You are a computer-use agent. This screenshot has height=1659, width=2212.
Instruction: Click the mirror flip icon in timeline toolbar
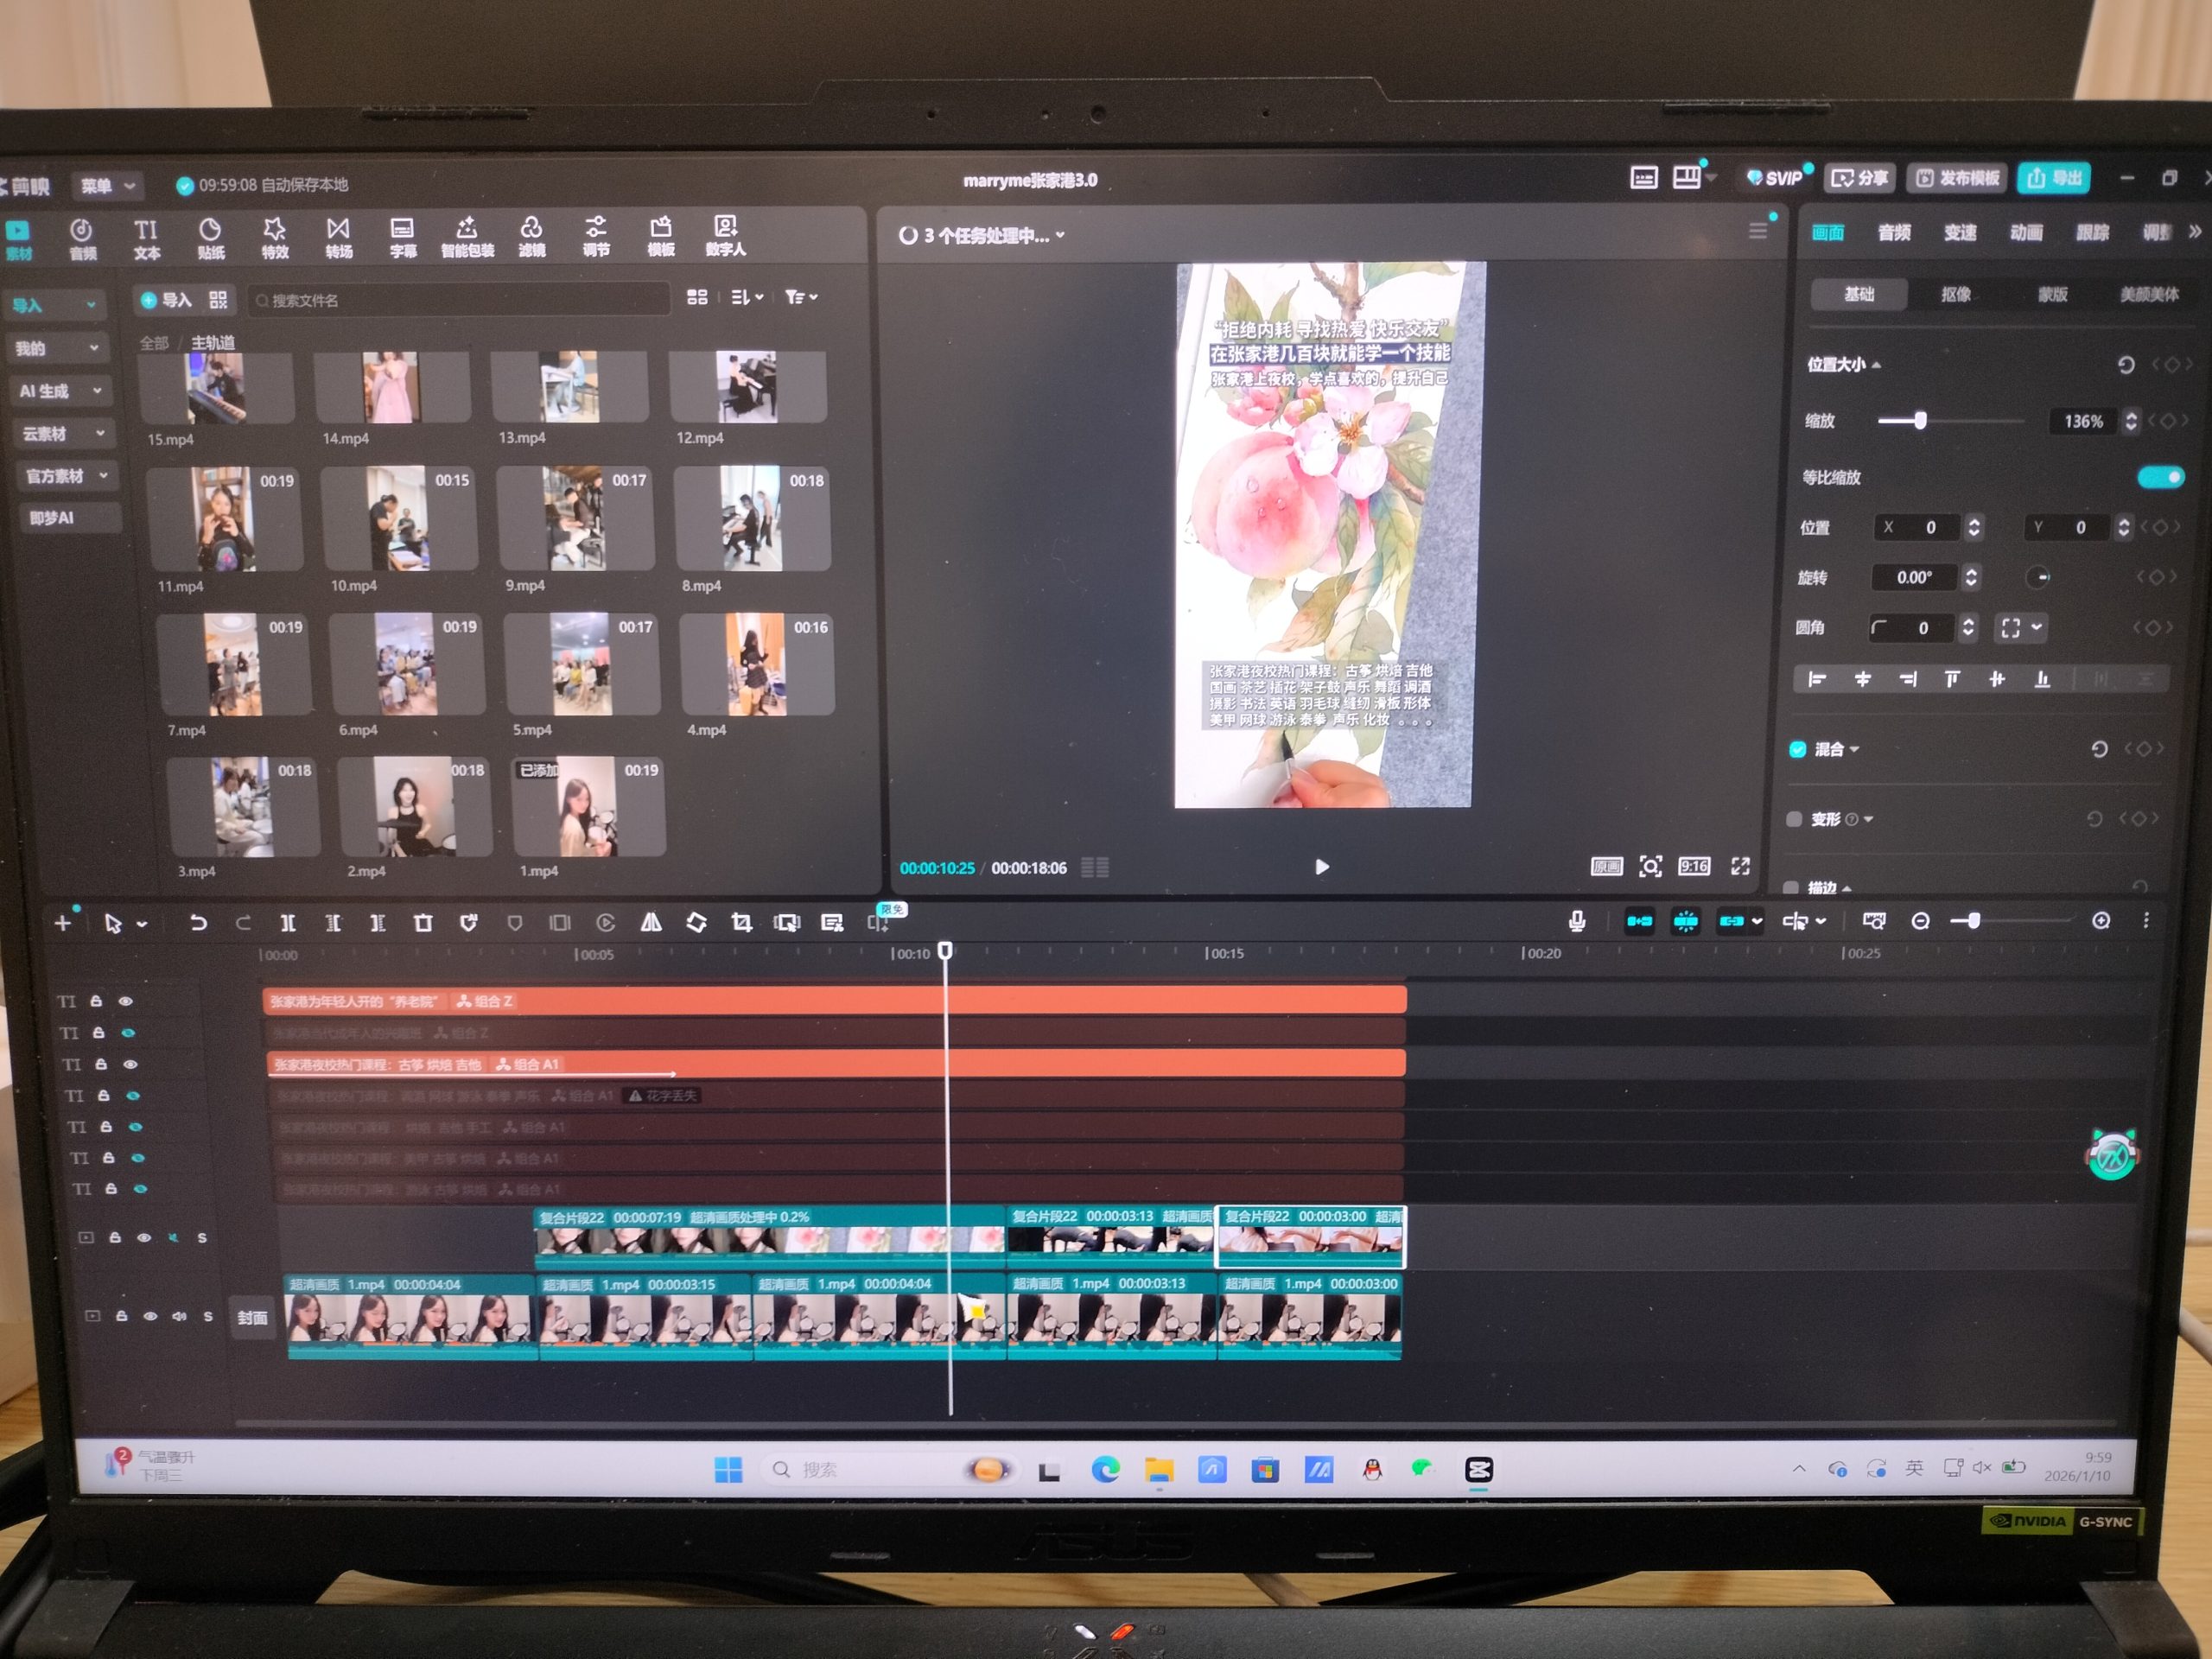click(651, 922)
